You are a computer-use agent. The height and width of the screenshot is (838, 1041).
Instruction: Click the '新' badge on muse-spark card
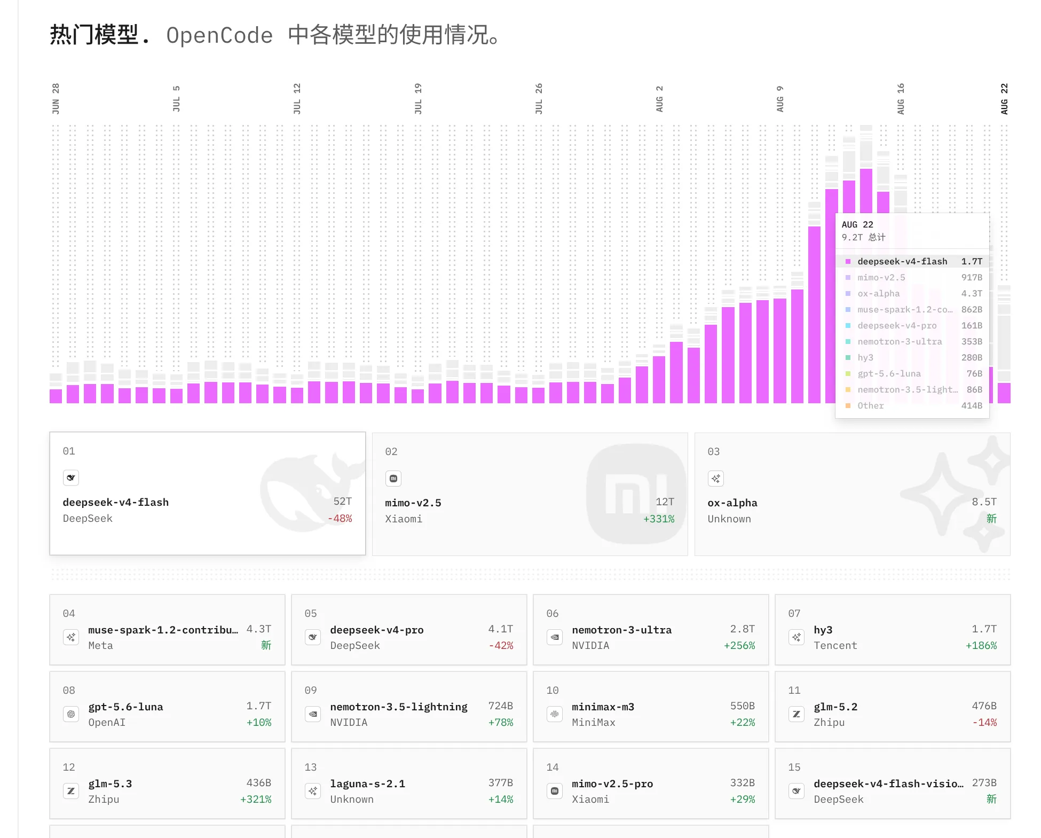click(x=266, y=645)
